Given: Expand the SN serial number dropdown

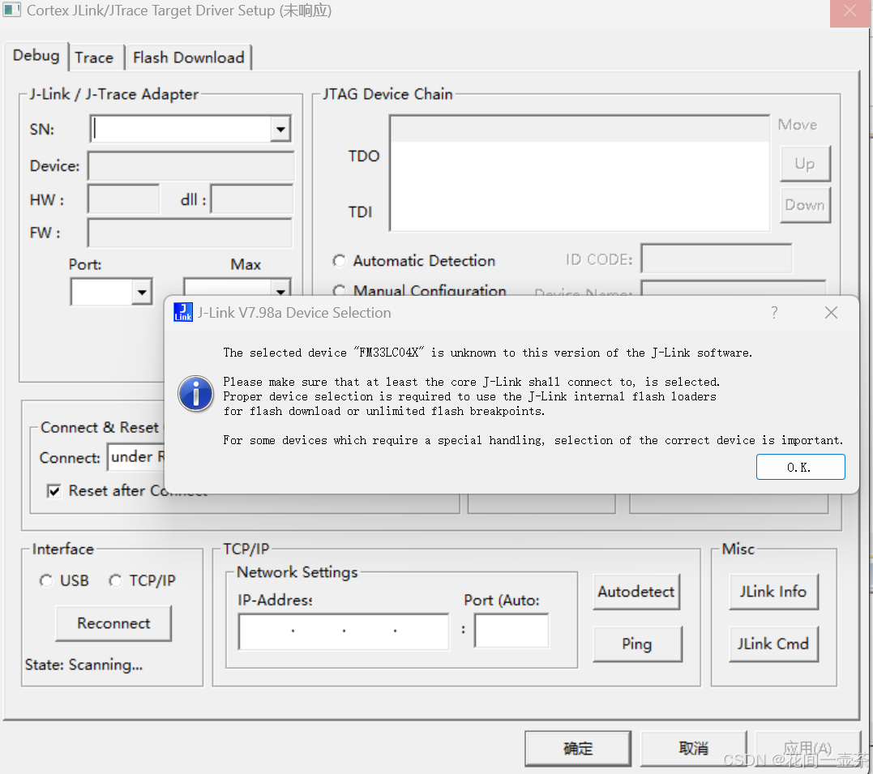Looking at the screenshot, I should [x=280, y=129].
